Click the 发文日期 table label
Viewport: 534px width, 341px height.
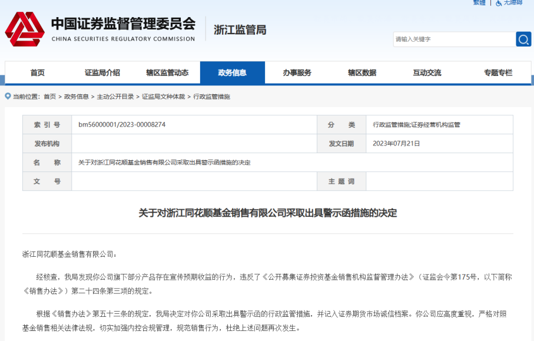click(341, 144)
